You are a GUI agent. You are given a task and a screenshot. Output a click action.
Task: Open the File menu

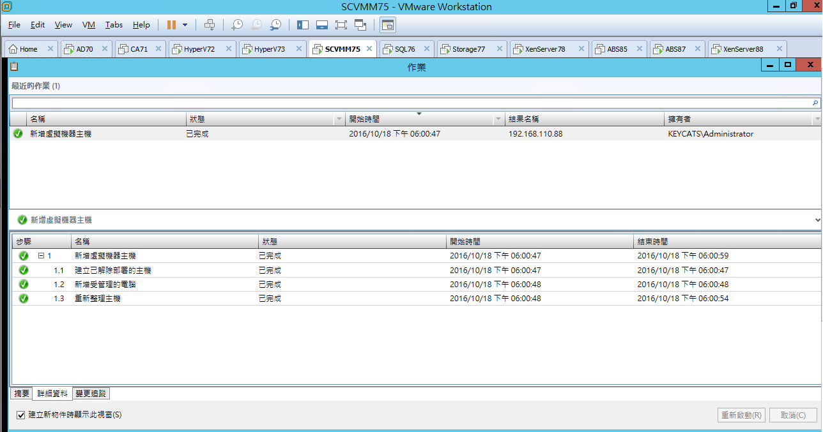tap(15, 25)
